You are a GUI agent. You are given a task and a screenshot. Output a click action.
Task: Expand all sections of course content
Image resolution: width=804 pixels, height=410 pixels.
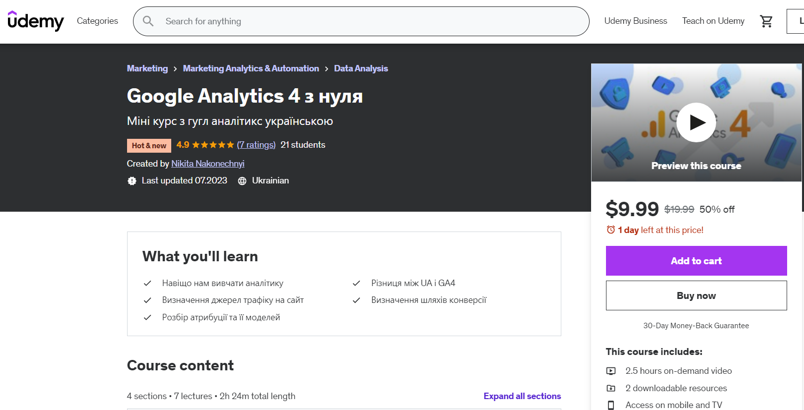click(522, 396)
